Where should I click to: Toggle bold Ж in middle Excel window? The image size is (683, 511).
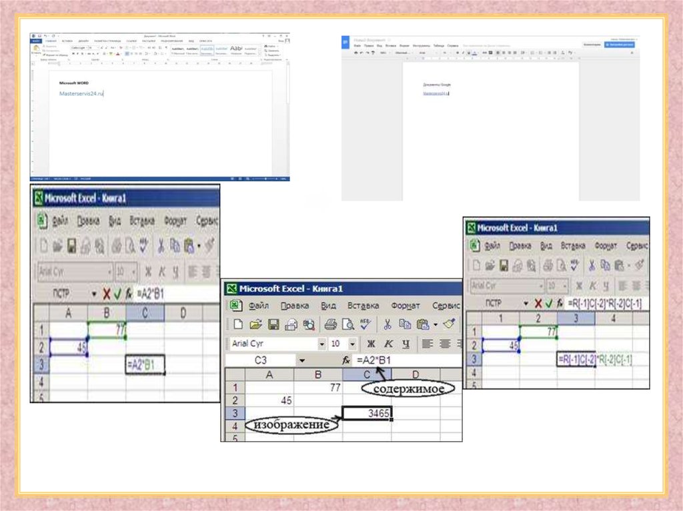[x=372, y=344]
